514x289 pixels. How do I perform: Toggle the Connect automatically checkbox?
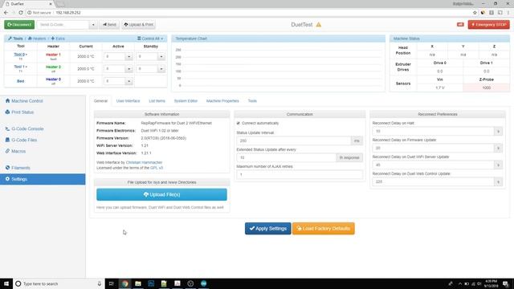[239, 123]
